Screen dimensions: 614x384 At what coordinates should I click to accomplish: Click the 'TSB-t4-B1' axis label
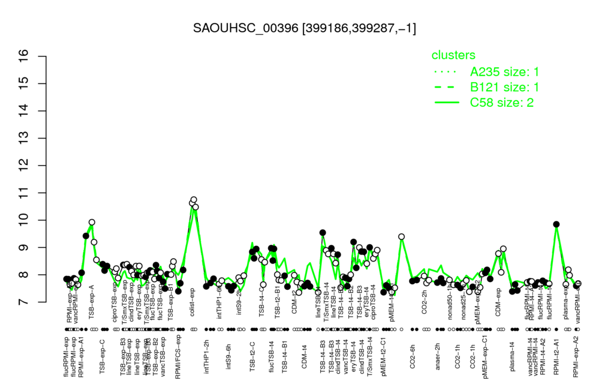point(285,357)
